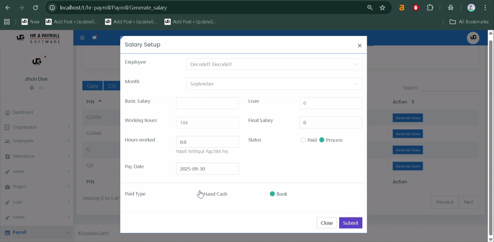Go to the Previous table page
Viewport: 494px width, 242px height.
click(x=445, y=202)
